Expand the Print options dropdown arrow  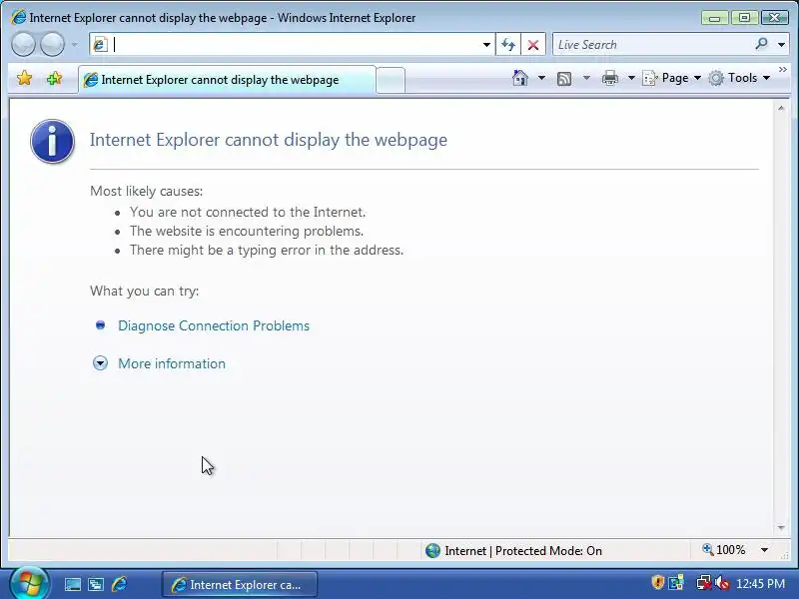coord(631,78)
